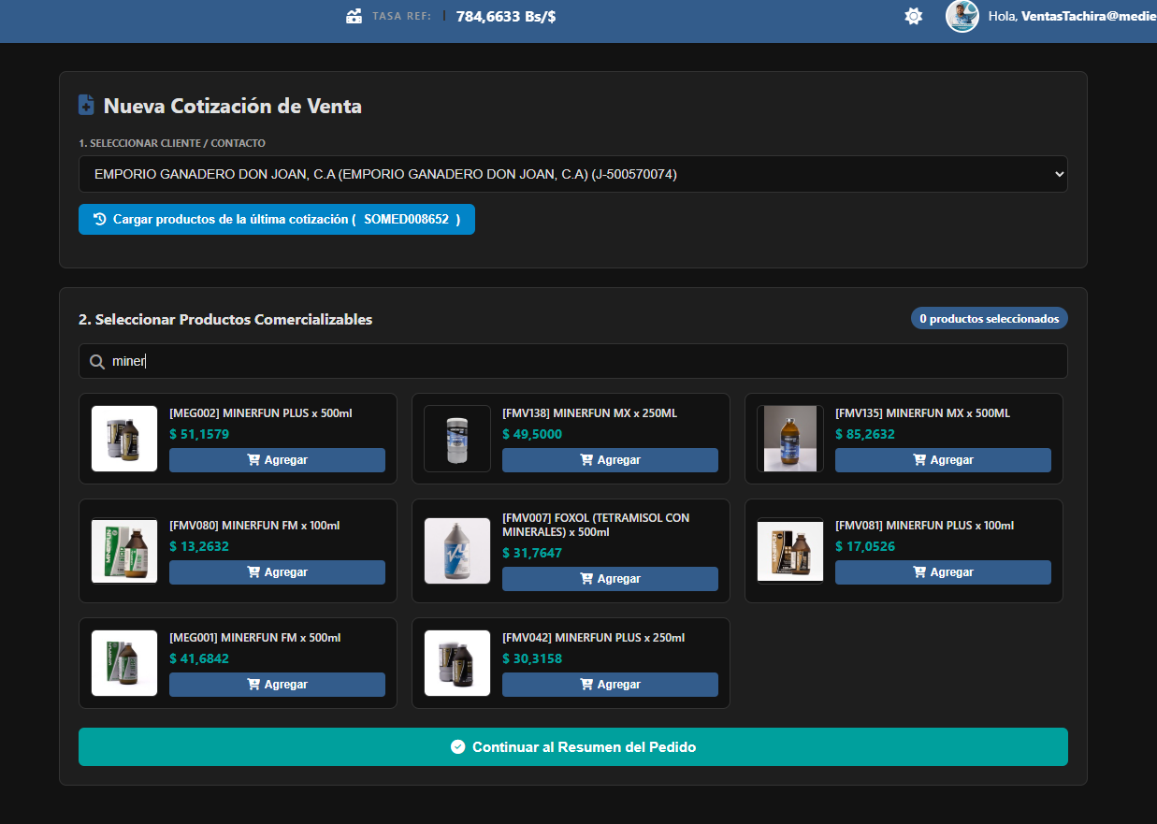
Task: Add FMV138 MINERFUN MX x 250ML
Action: click(x=610, y=460)
